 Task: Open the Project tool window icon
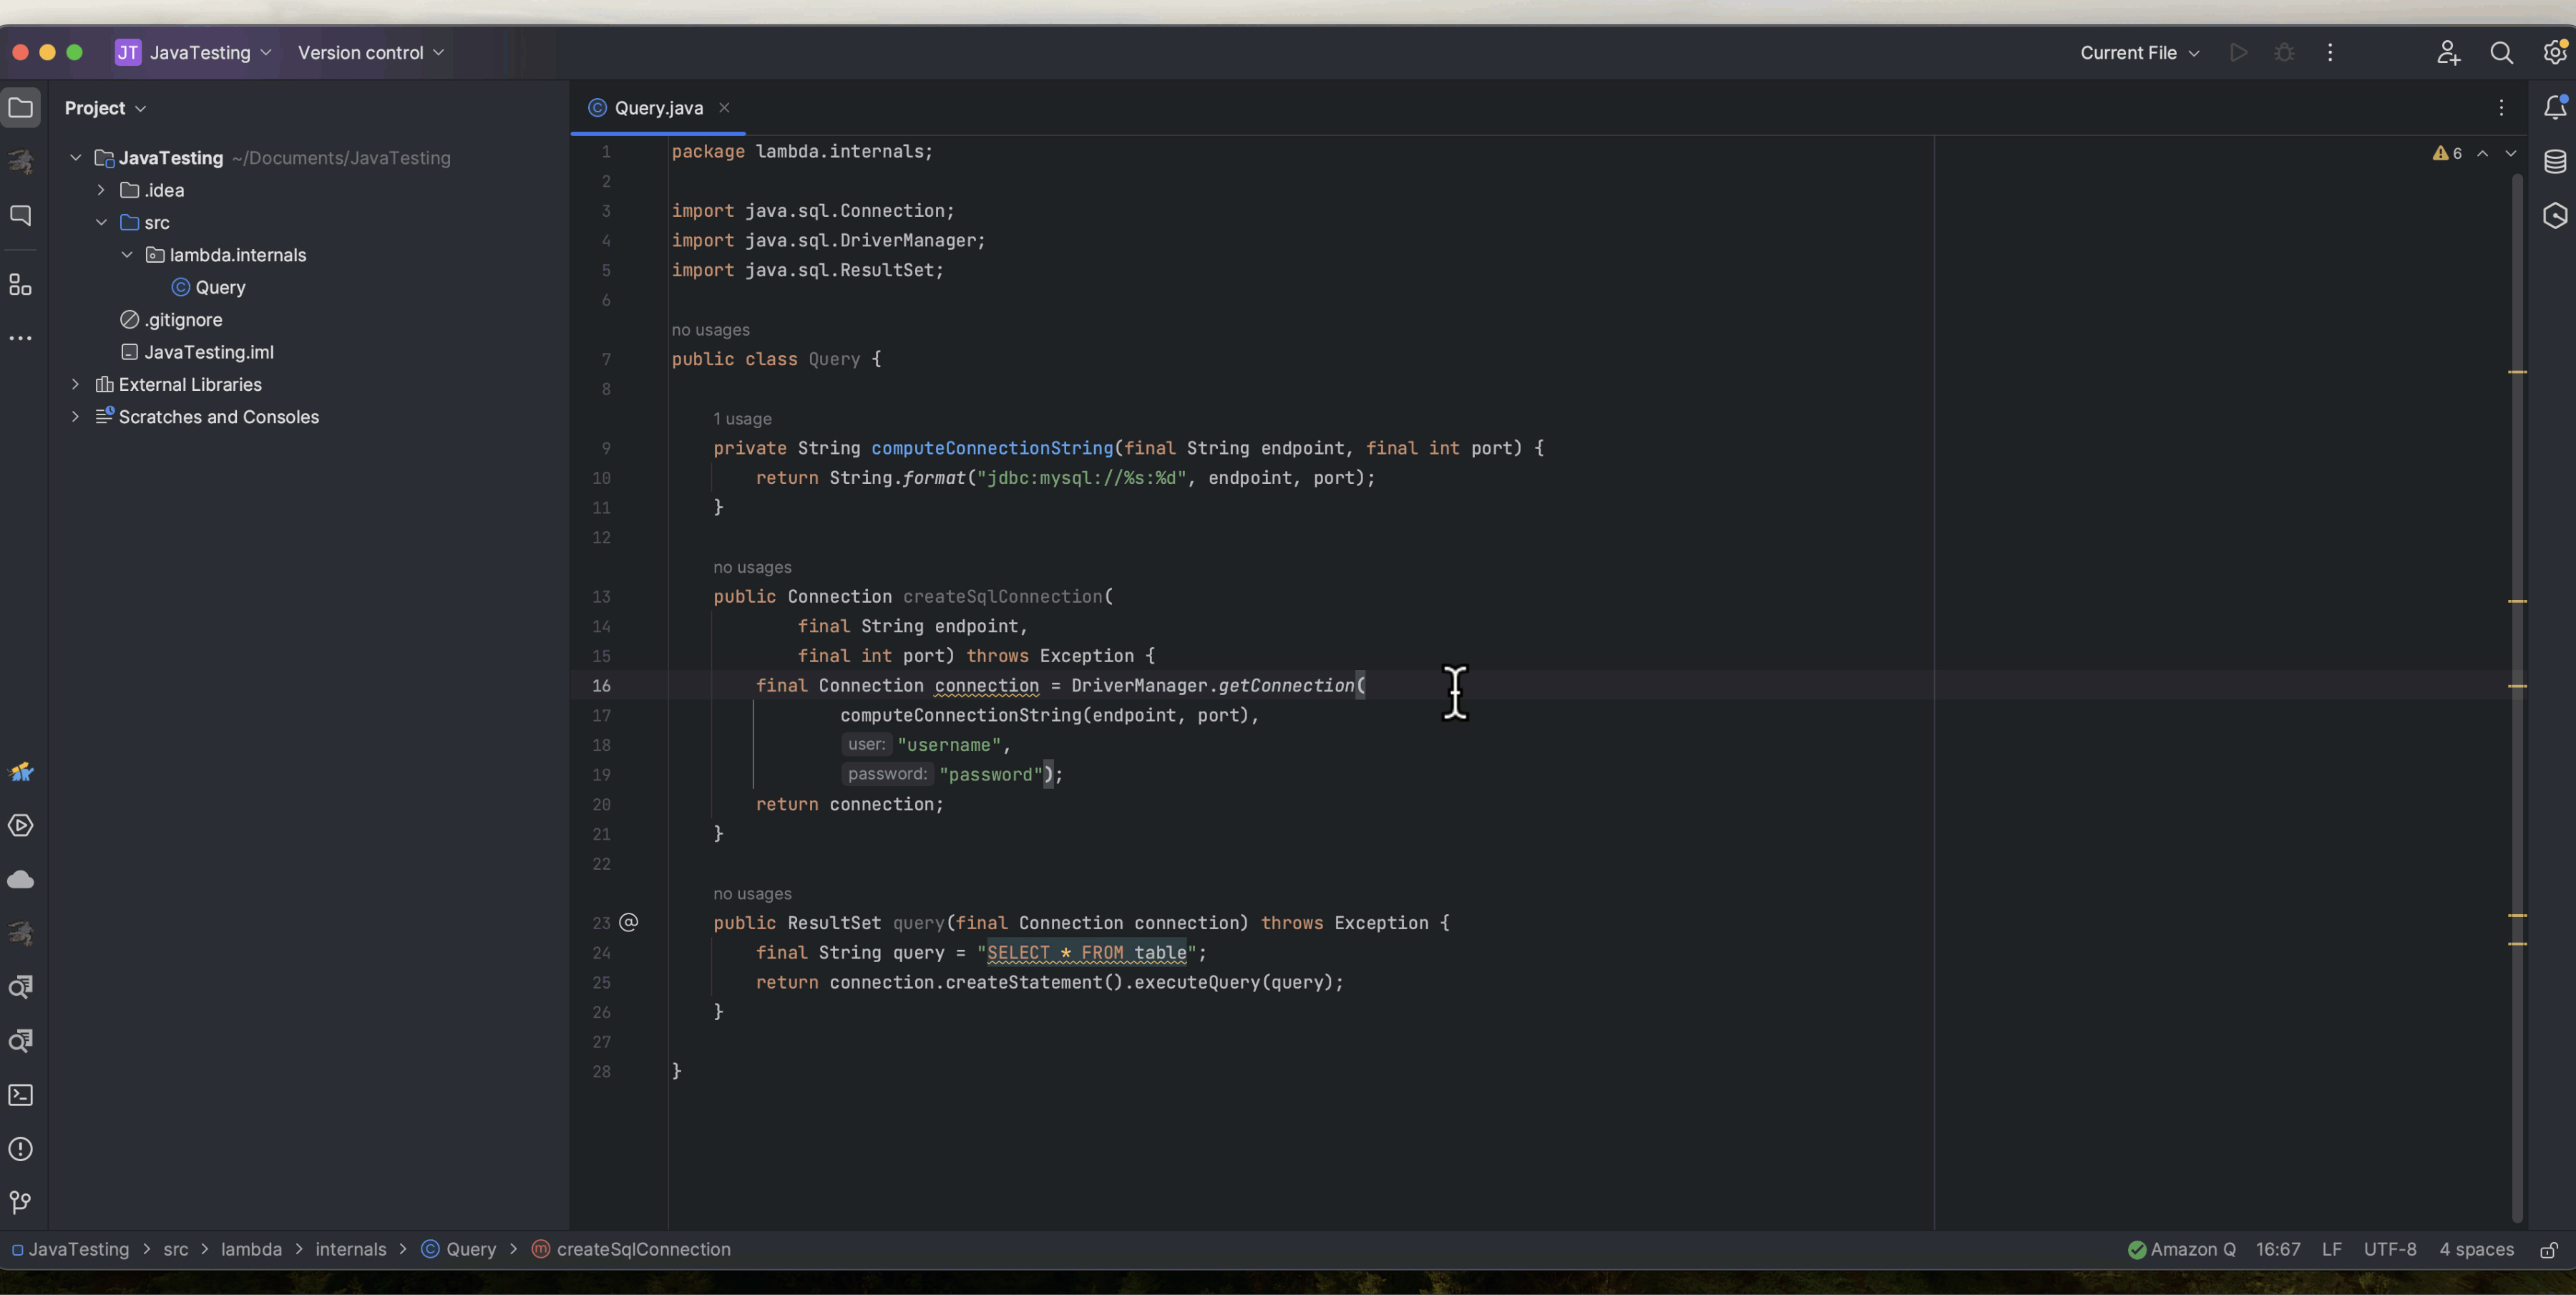tap(21, 108)
